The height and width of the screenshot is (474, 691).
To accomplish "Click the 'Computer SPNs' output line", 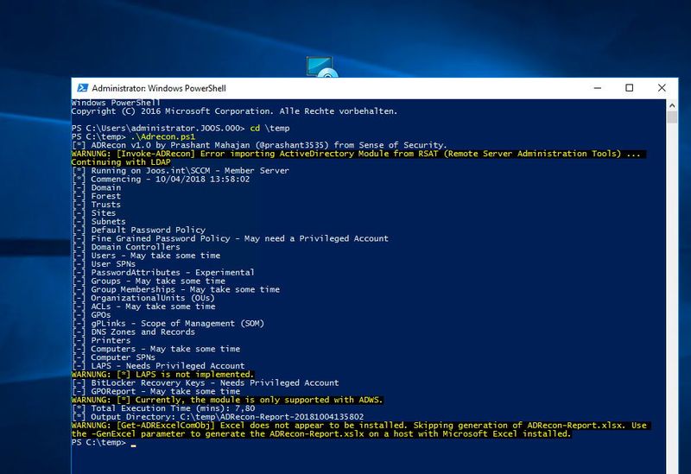I will (x=114, y=357).
